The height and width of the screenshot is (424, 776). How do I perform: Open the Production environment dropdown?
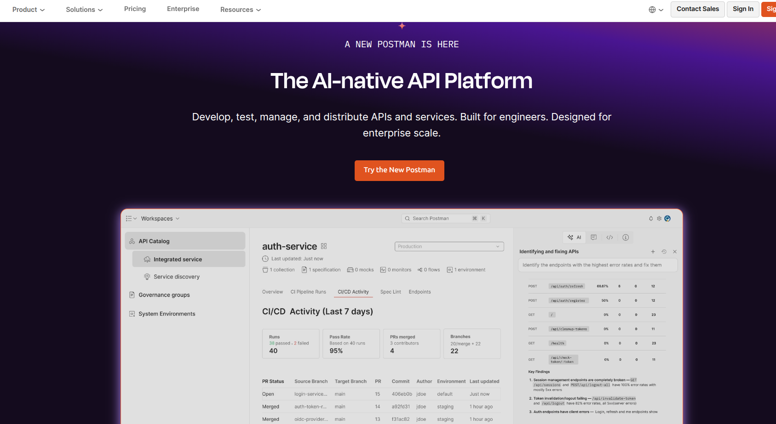tap(449, 247)
